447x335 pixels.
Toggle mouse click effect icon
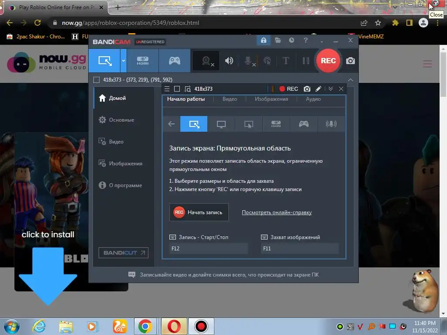(x=268, y=61)
